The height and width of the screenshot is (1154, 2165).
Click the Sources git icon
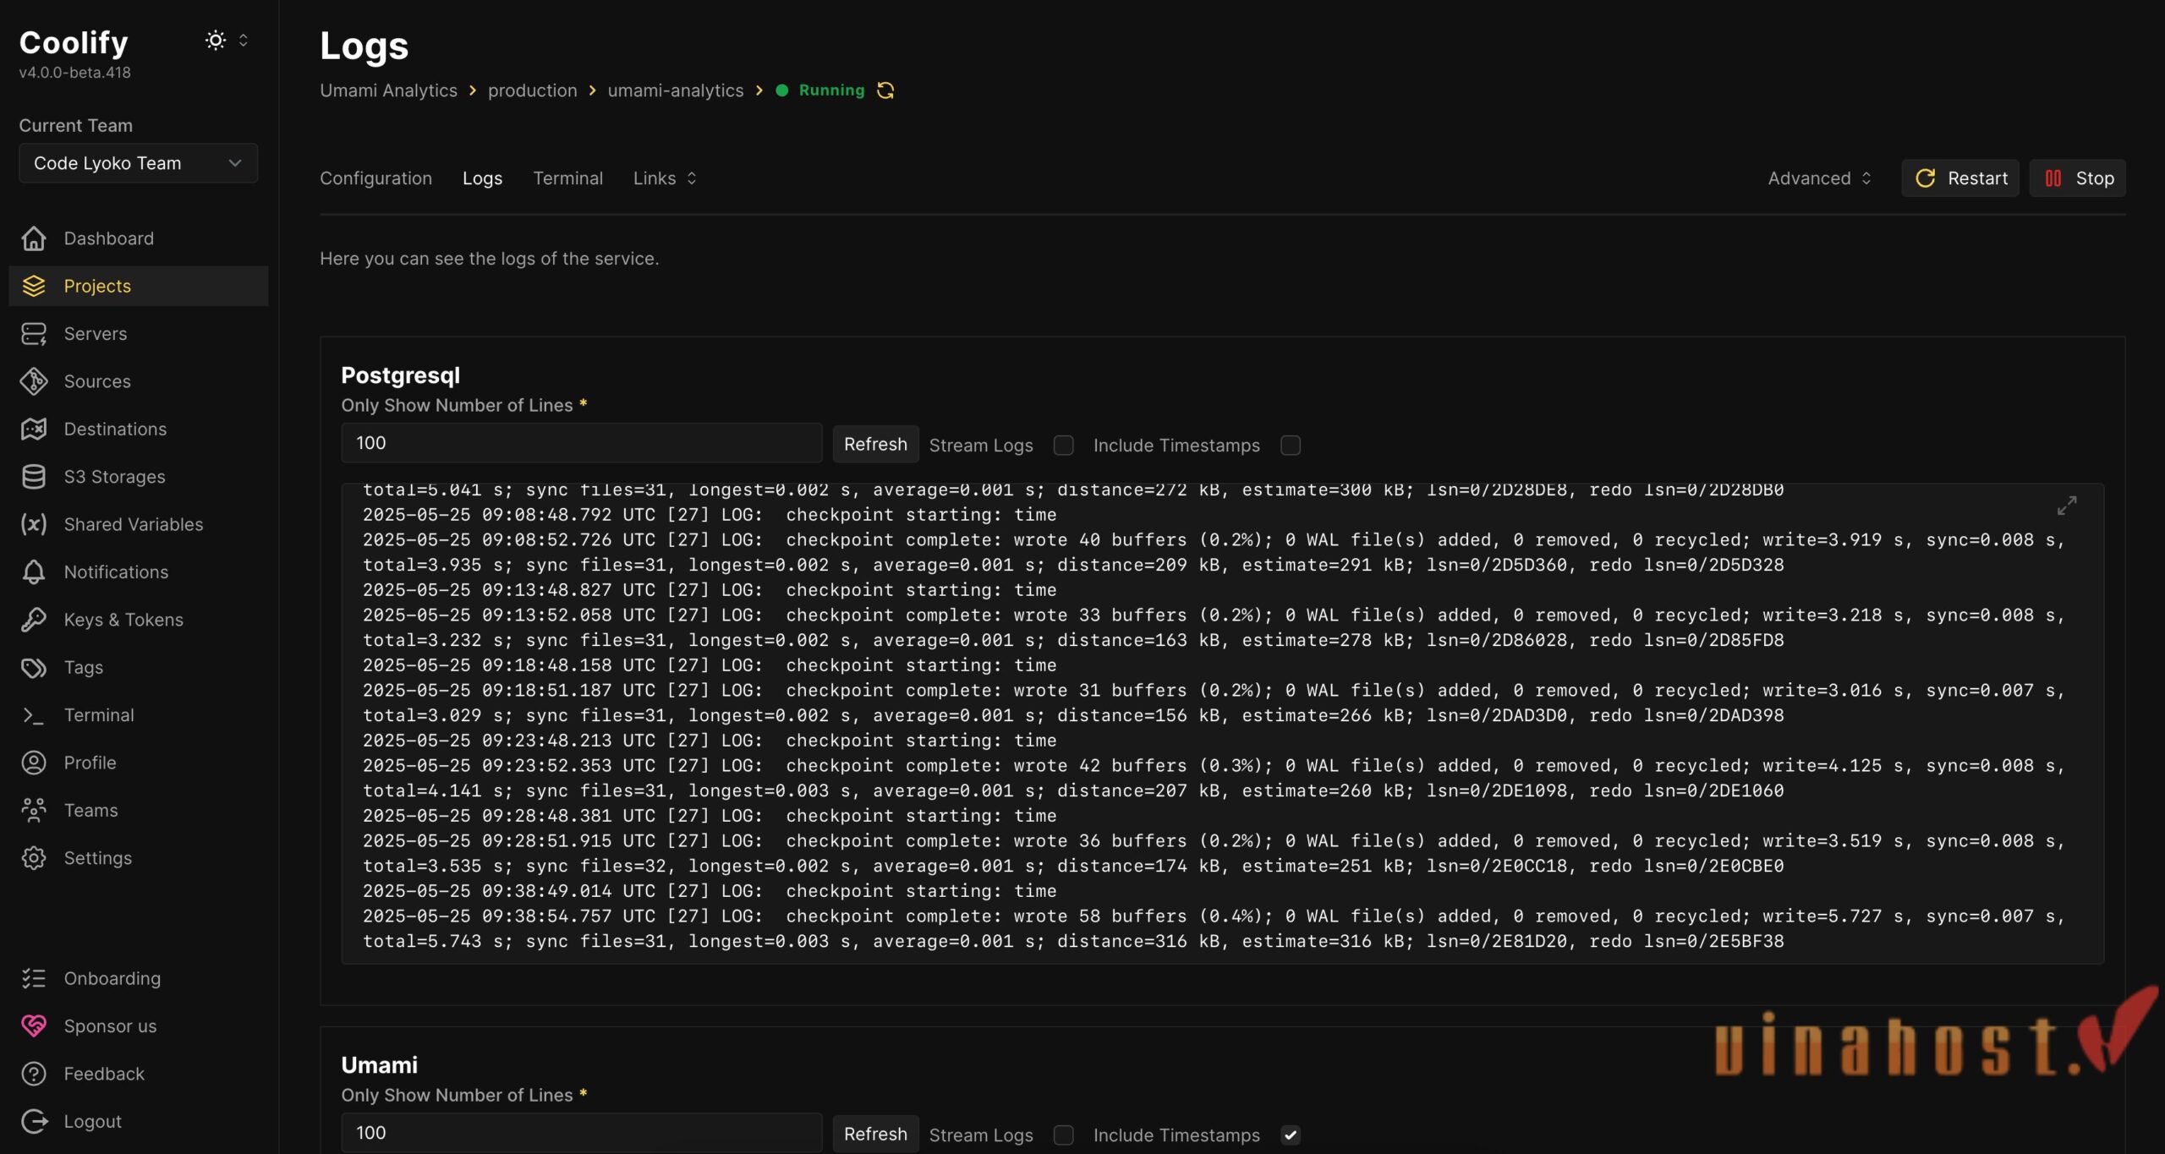pos(34,381)
